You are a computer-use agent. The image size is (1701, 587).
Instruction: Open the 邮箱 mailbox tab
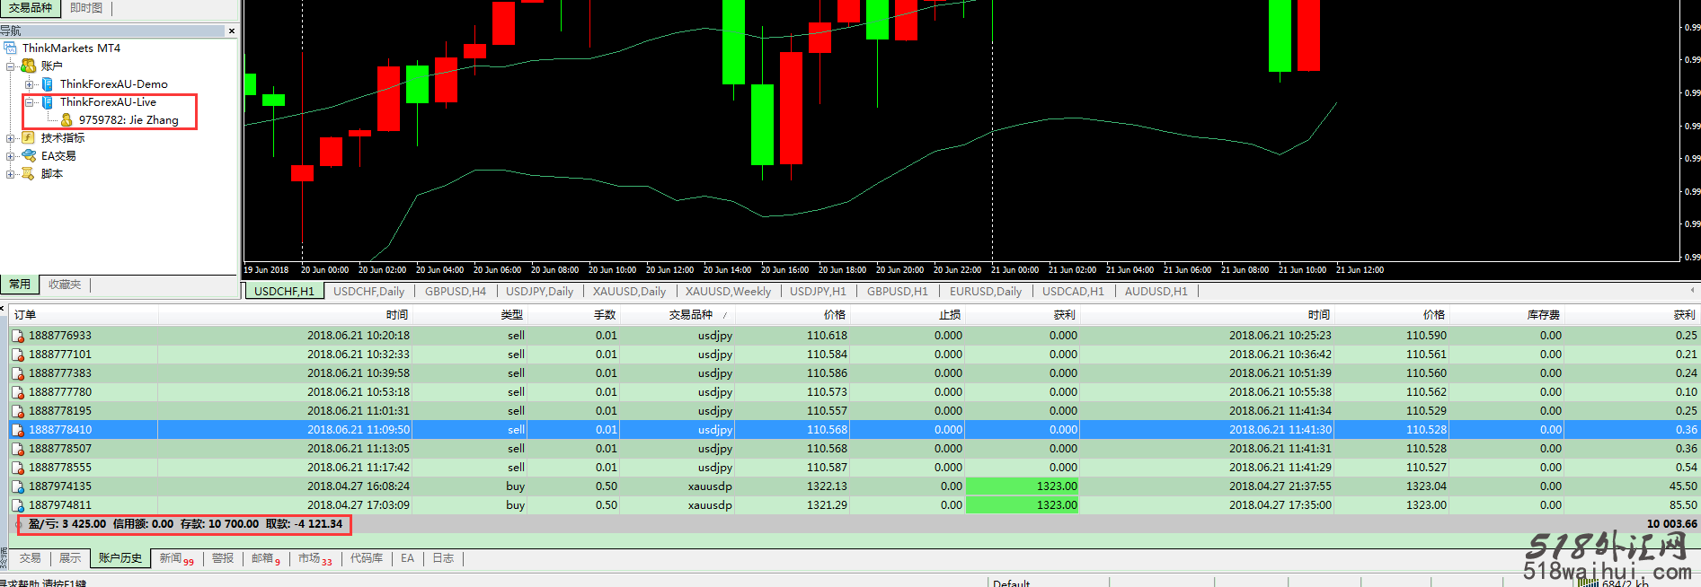[x=266, y=559]
